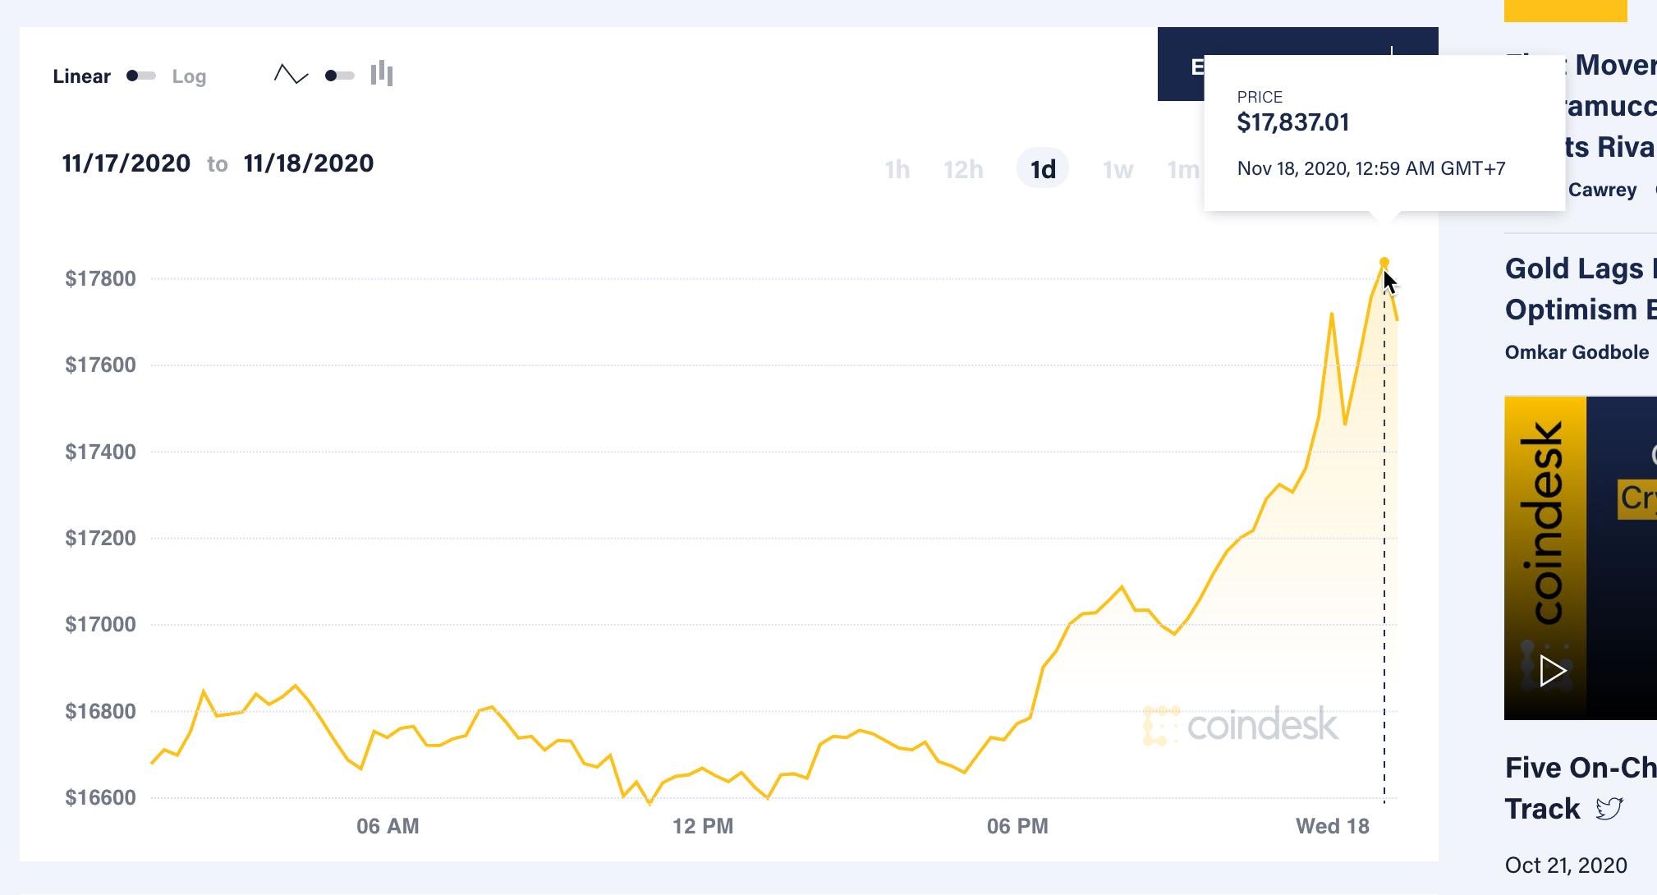
Task: Open the 11/17/2020 start date picker
Action: 126,163
